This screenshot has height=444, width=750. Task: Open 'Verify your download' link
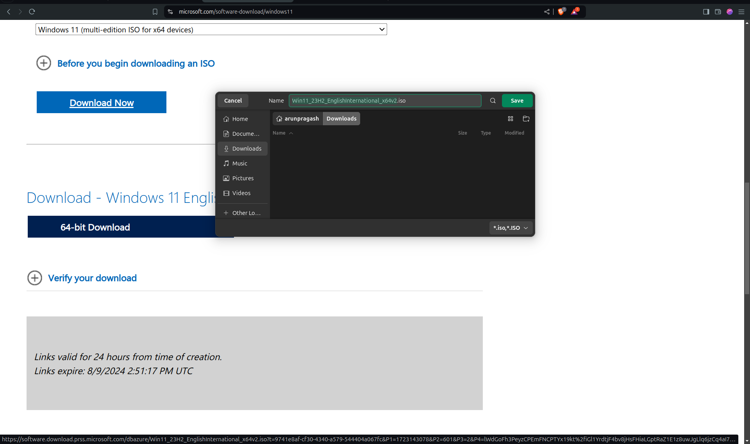92,278
